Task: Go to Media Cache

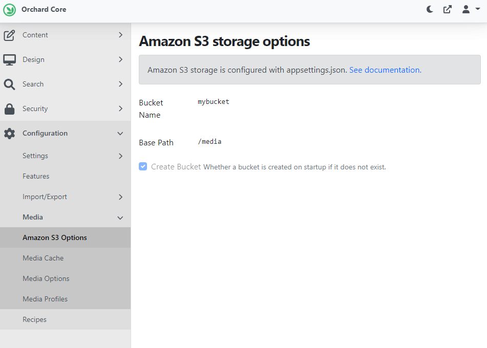Action: (x=65, y=258)
